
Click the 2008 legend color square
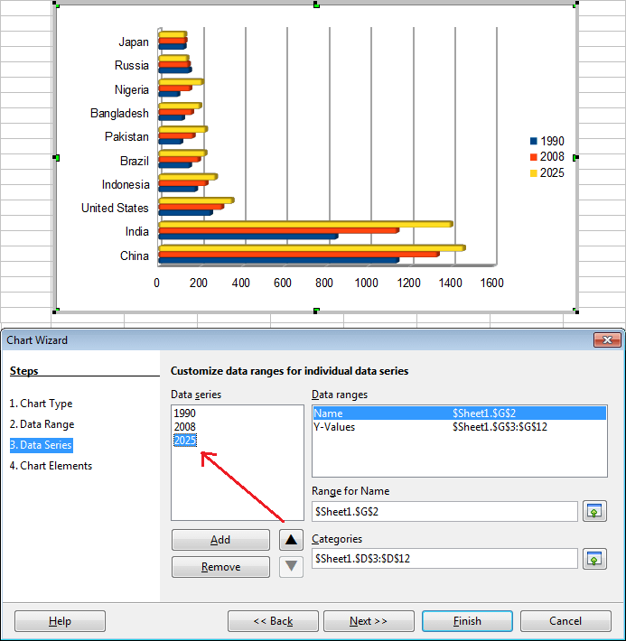pos(534,157)
